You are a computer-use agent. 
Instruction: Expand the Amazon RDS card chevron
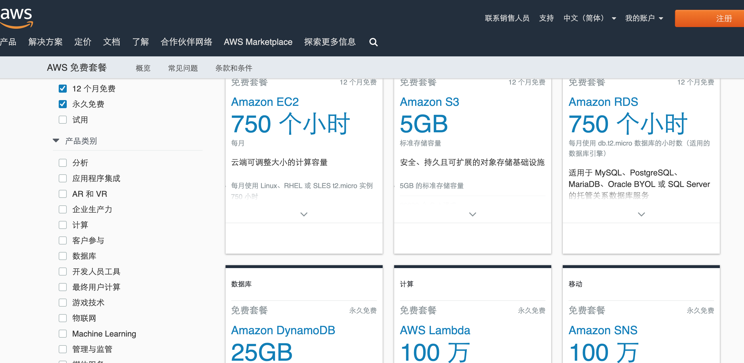point(641,214)
